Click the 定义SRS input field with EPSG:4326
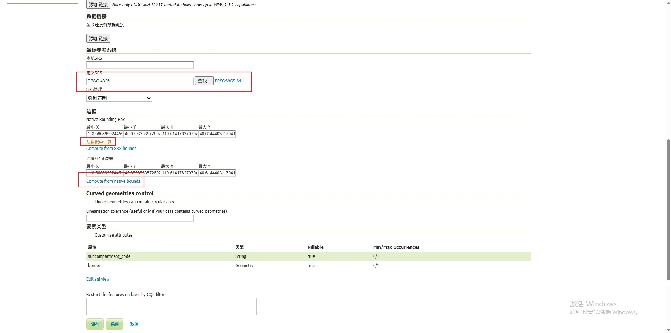671x333 pixels. point(140,81)
